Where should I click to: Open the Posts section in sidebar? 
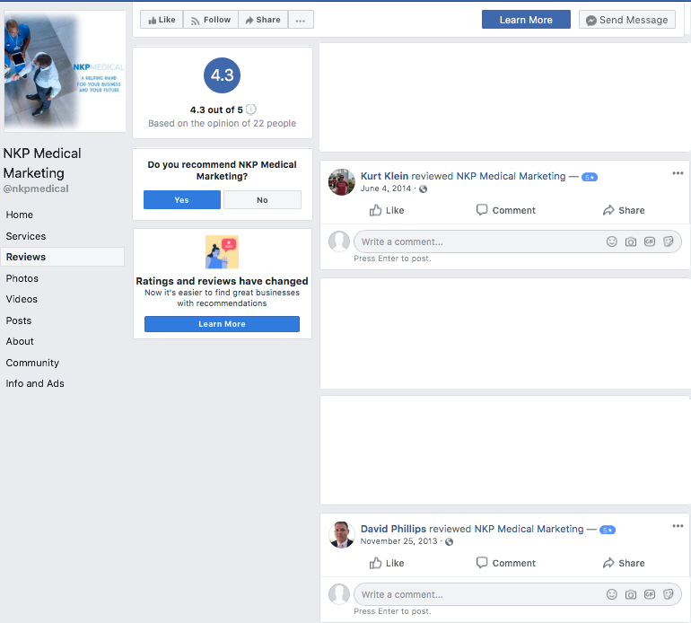point(19,320)
